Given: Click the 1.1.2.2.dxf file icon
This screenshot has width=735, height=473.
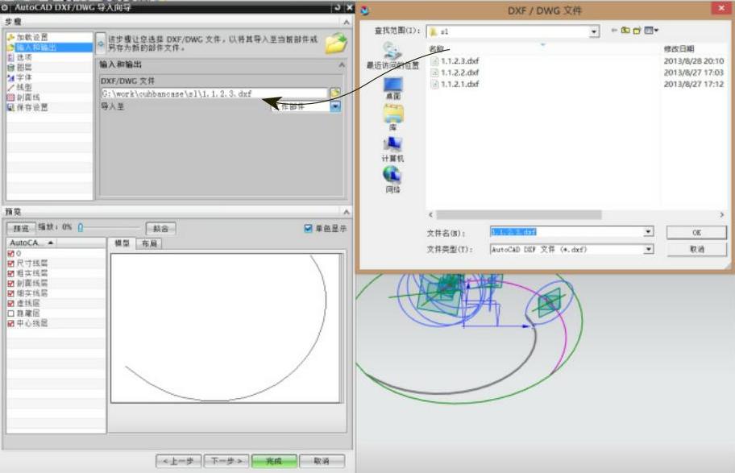Looking at the screenshot, I should click(x=434, y=73).
